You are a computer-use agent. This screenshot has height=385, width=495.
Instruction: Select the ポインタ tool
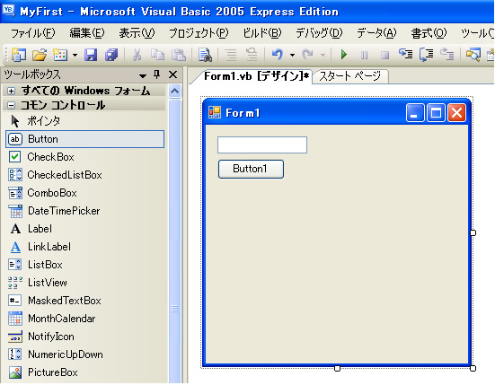click(x=84, y=121)
